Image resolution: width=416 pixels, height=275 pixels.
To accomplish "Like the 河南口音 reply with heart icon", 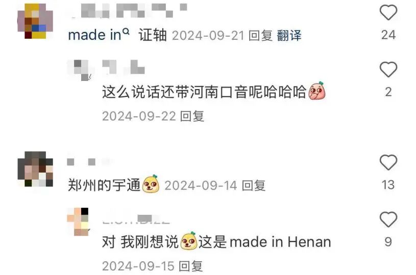I will point(388,69).
